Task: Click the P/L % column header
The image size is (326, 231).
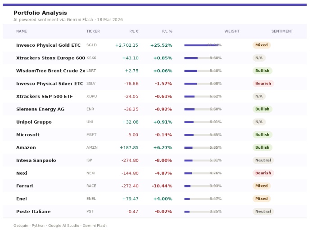Action: [167, 31]
